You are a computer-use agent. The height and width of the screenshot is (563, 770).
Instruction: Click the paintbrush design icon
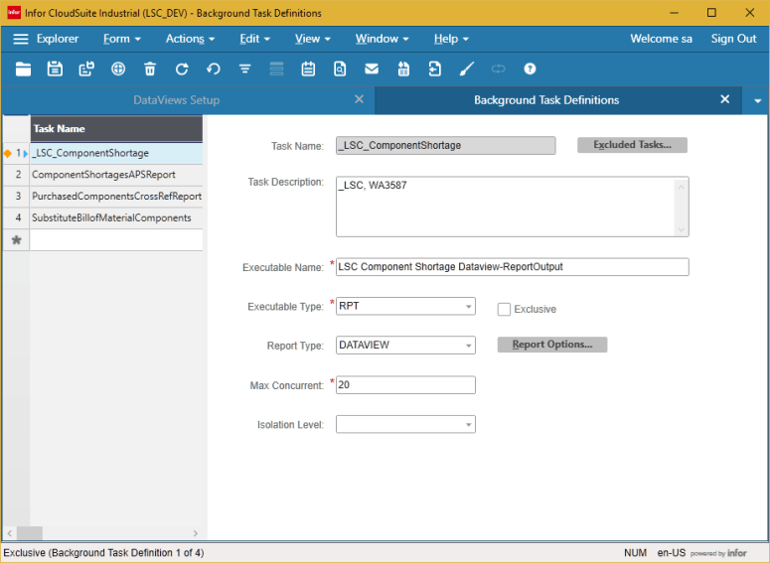point(467,70)
